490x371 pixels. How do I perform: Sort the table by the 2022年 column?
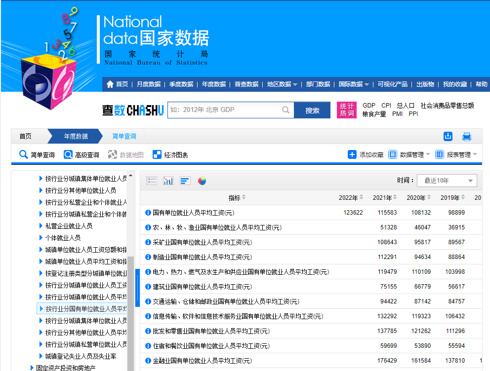click(351, 197)
